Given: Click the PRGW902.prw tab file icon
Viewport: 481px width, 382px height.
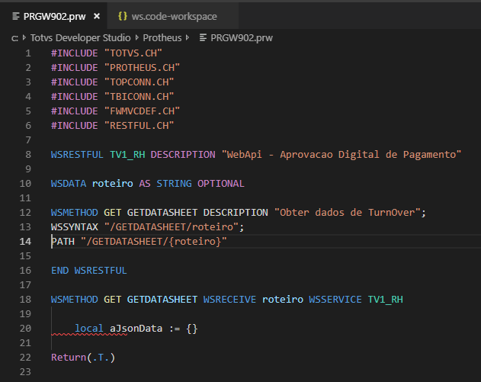Looking at the screenshot, I should [x=16, y=16].
